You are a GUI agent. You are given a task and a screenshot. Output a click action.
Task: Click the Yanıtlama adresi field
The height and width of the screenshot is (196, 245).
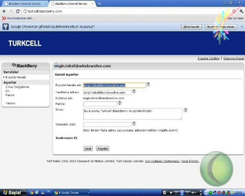click(x=107, y=93)
